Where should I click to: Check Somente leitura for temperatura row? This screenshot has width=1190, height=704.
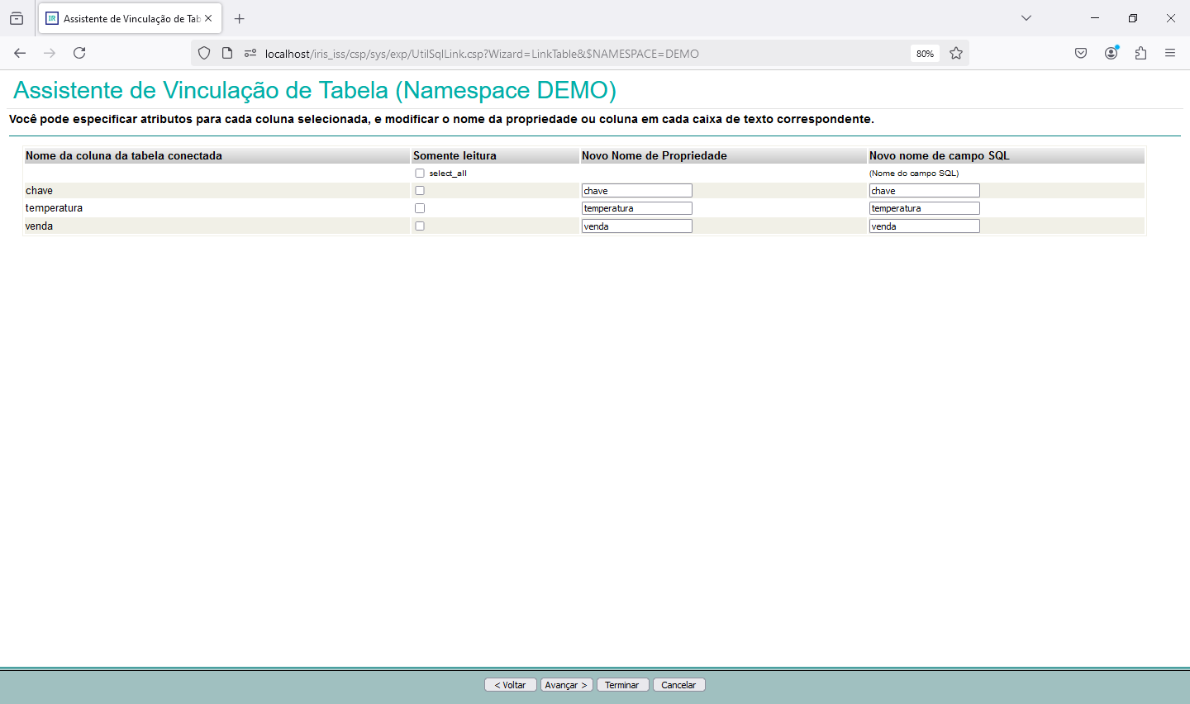tap(420, 208)
